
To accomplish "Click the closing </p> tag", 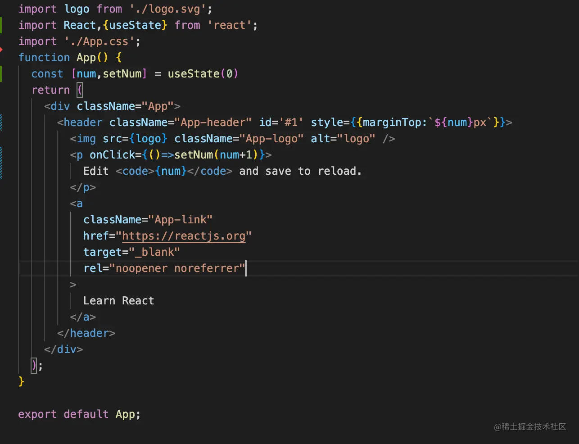I will coord(83,187).
